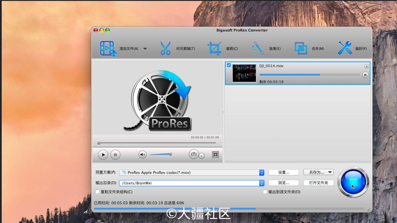This screenshot has height=223, width=397.
Task: Click the DJI_0014.mov file name
Action: tap(271, 66)
